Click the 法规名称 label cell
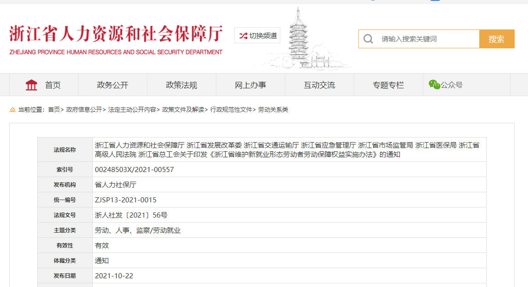 (65, 149)
